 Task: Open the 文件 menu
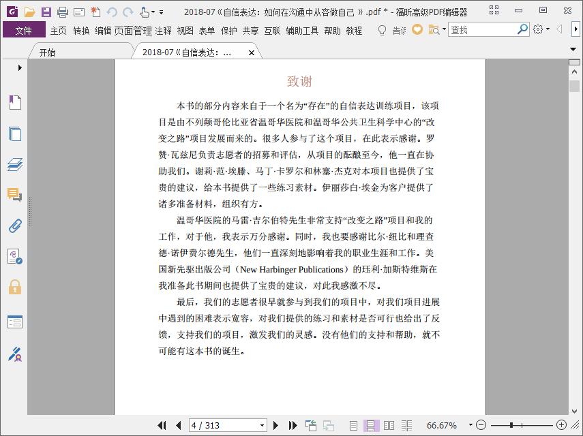point(24,31)
